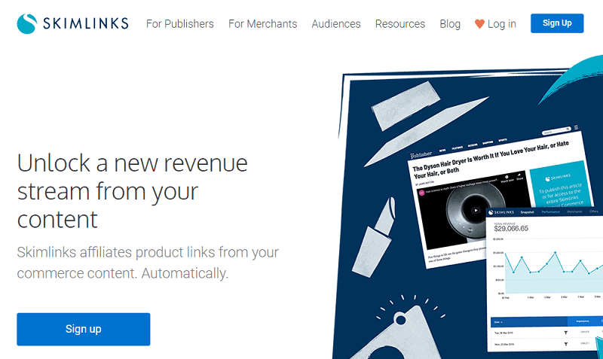Viewport: 603px width, 359px height.
Task: Visit the Blog link
Action: (450, 24)
